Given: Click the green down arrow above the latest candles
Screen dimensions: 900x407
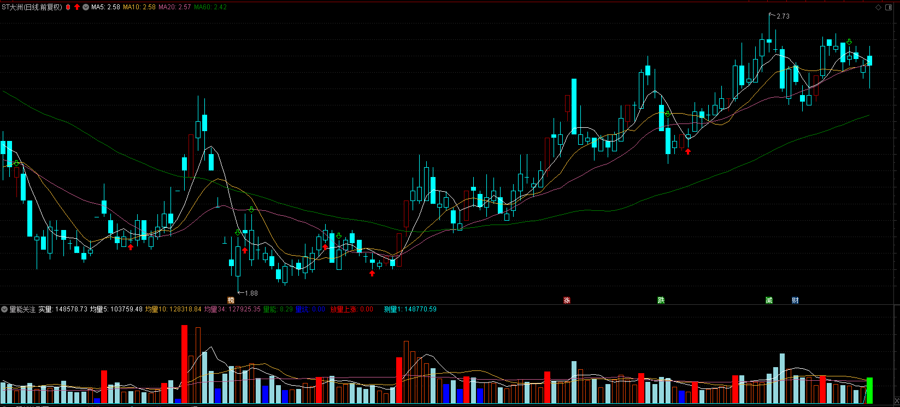Looking at the screenshot, I should [x=849, y=42].
